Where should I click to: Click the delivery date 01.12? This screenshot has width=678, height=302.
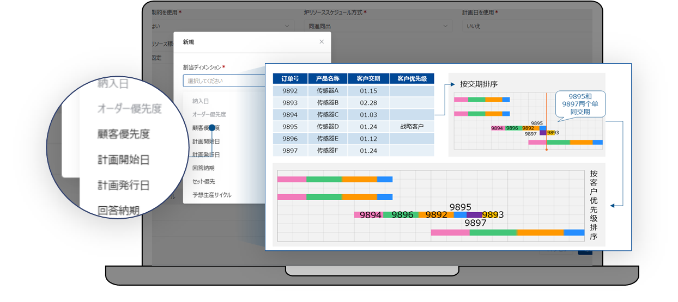tap(368, 138)
